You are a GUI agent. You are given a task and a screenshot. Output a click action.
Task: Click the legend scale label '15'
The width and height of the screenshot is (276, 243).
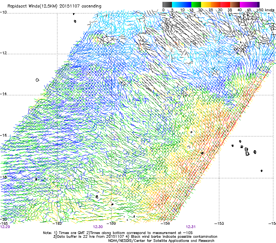pyautogui.click(x=191, y=10)
